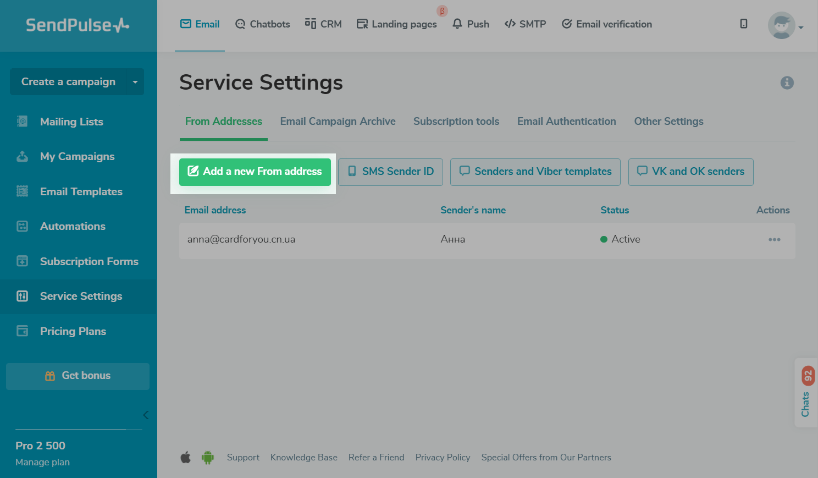Screen dimensions: 818x478
Task: Open Senders and Viber templates
Action: (x=535, y=172)
